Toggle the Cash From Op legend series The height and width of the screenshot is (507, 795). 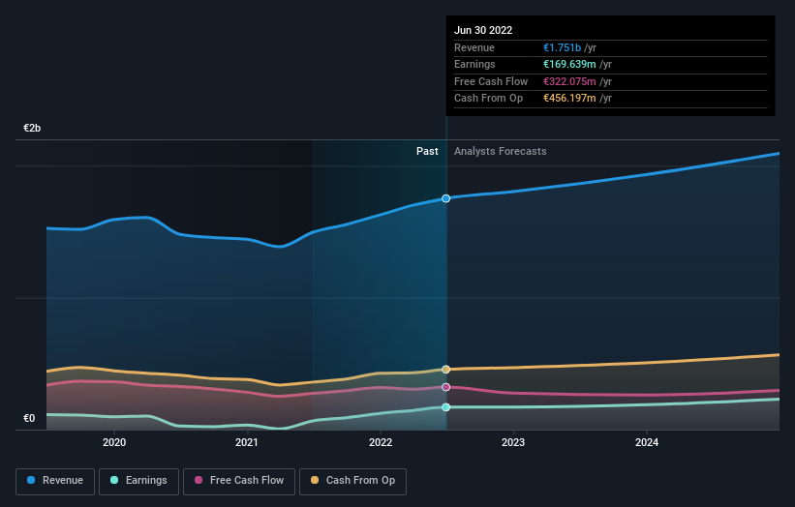[x=352, y=481]
